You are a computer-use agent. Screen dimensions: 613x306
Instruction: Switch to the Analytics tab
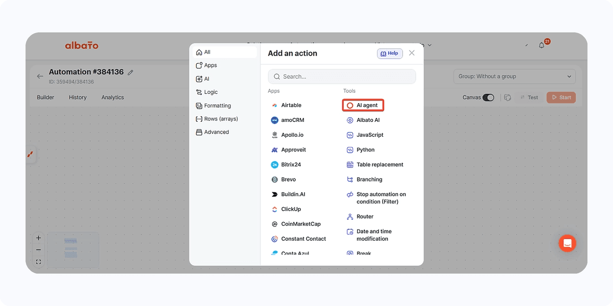tap(112, 97)
